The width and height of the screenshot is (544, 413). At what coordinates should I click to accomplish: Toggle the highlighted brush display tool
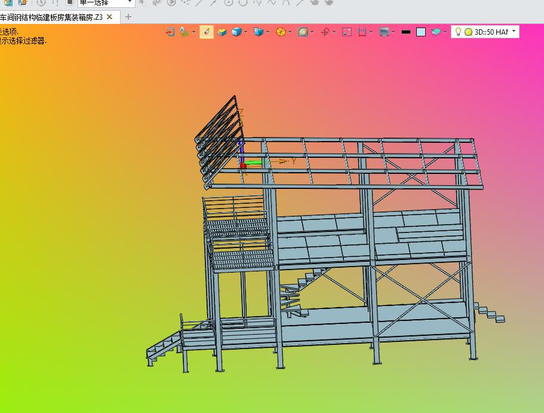point(207,32)
